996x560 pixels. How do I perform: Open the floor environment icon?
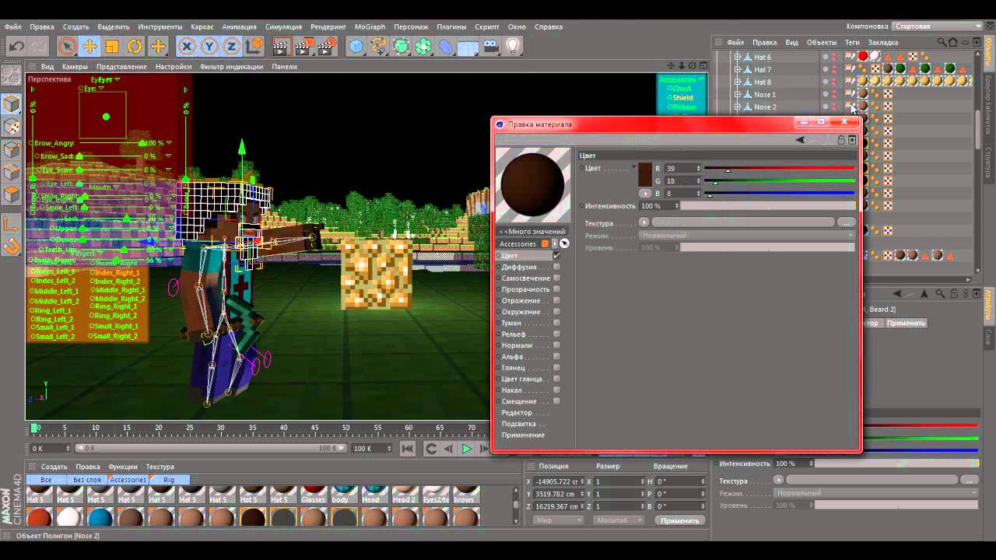[468, 46]
